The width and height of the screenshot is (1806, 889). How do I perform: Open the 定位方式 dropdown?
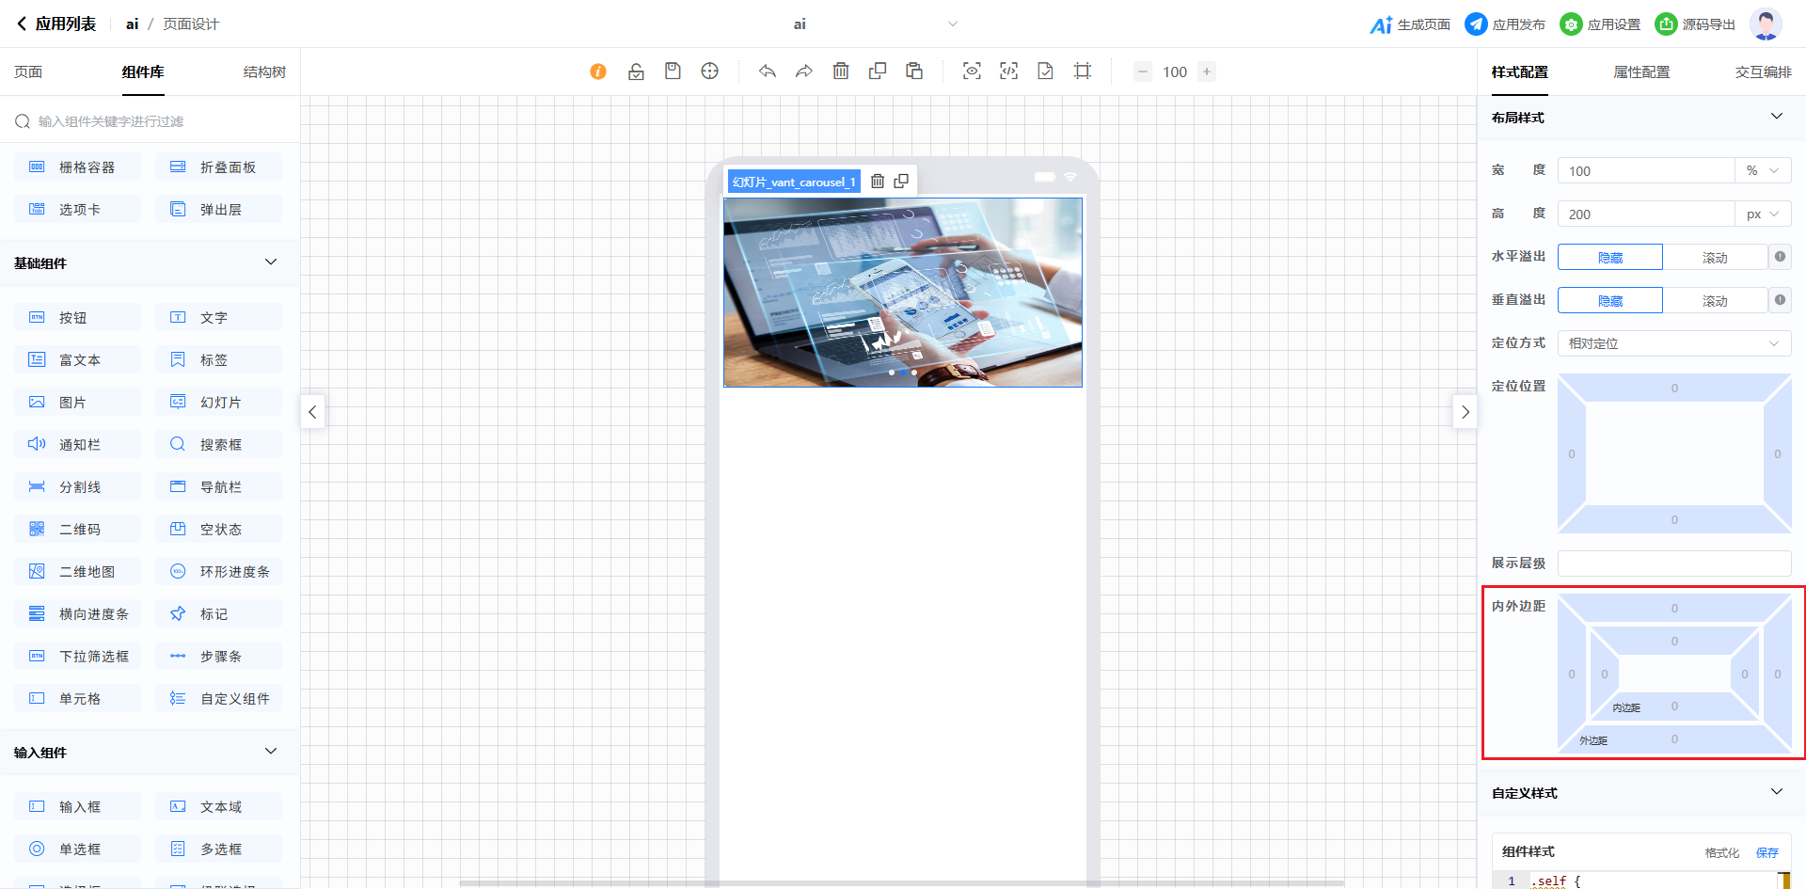[x=1673, y=343]
